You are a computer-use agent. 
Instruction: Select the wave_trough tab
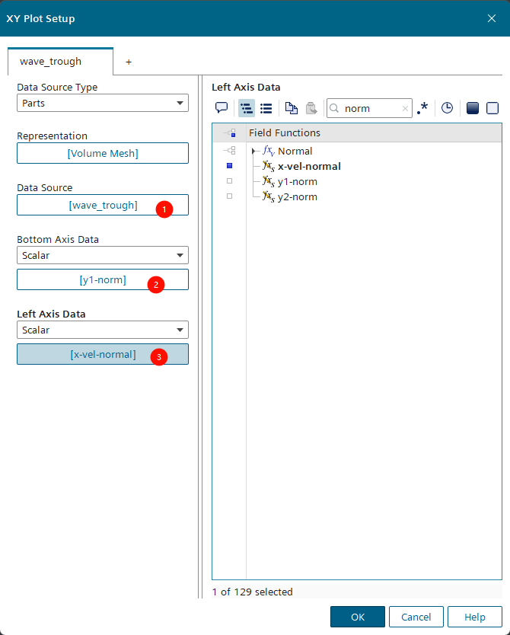click(x=50, y=62)
